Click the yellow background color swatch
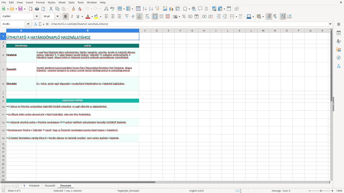 pos(96,17)
